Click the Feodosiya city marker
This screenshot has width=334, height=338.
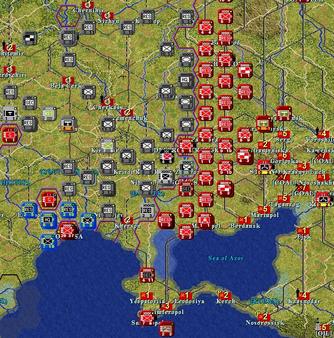pos(186,295)
